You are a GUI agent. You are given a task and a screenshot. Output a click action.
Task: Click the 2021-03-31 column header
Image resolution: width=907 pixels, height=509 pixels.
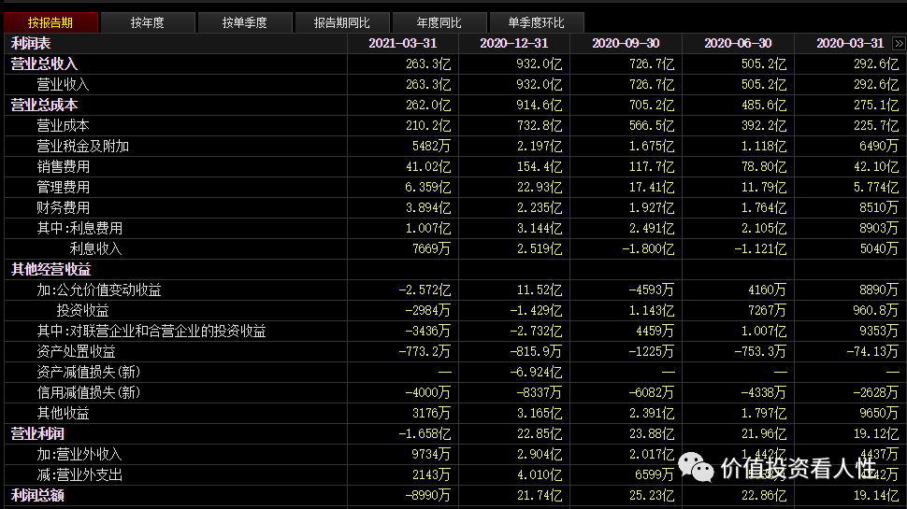403,43
